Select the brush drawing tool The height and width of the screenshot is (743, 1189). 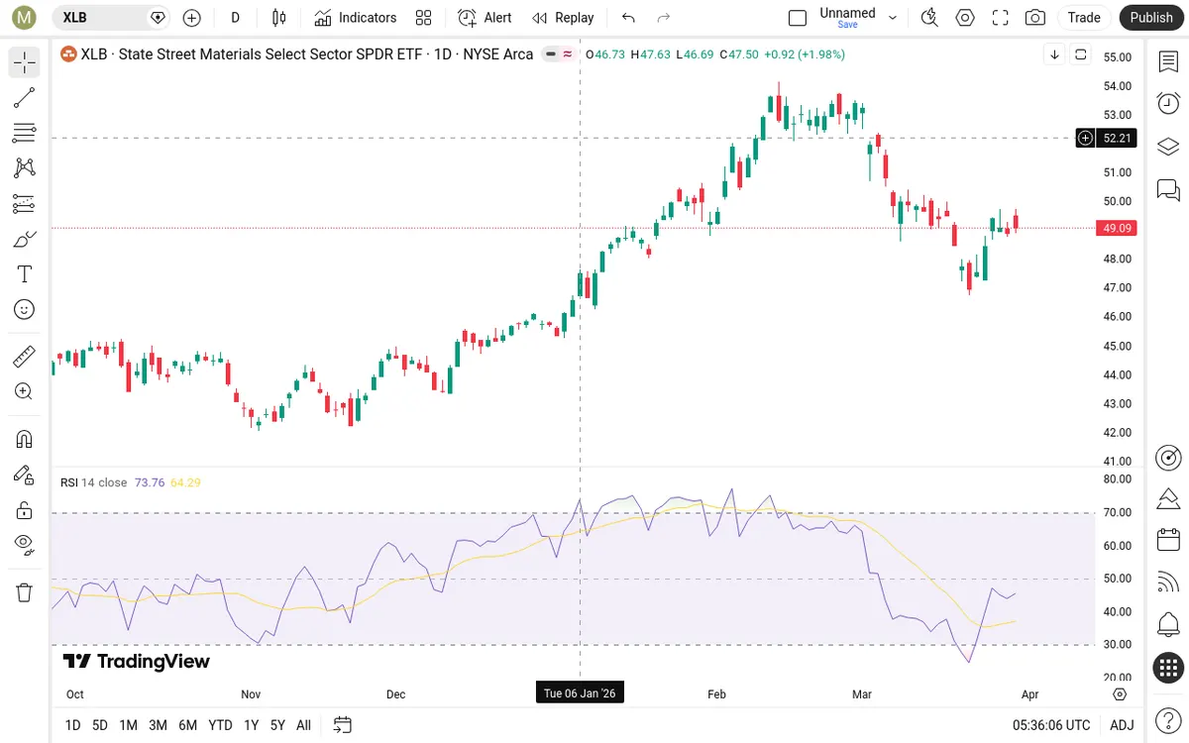point(25,239)
